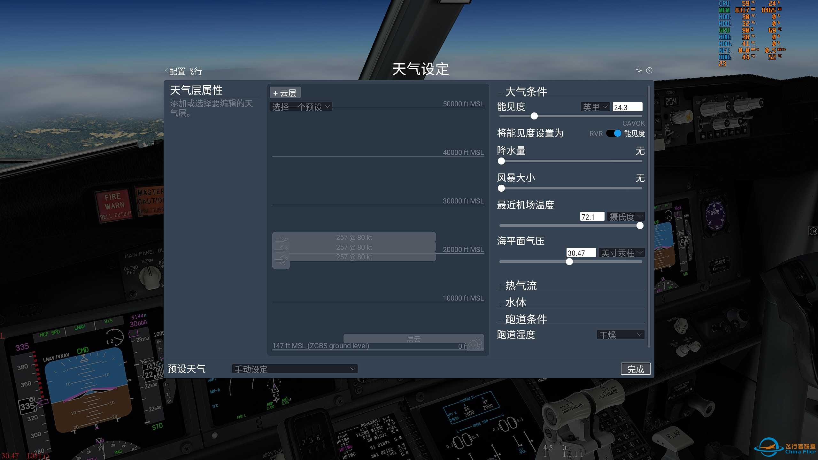Open the 选择一个预设 preset dropdown

[301, 107]
